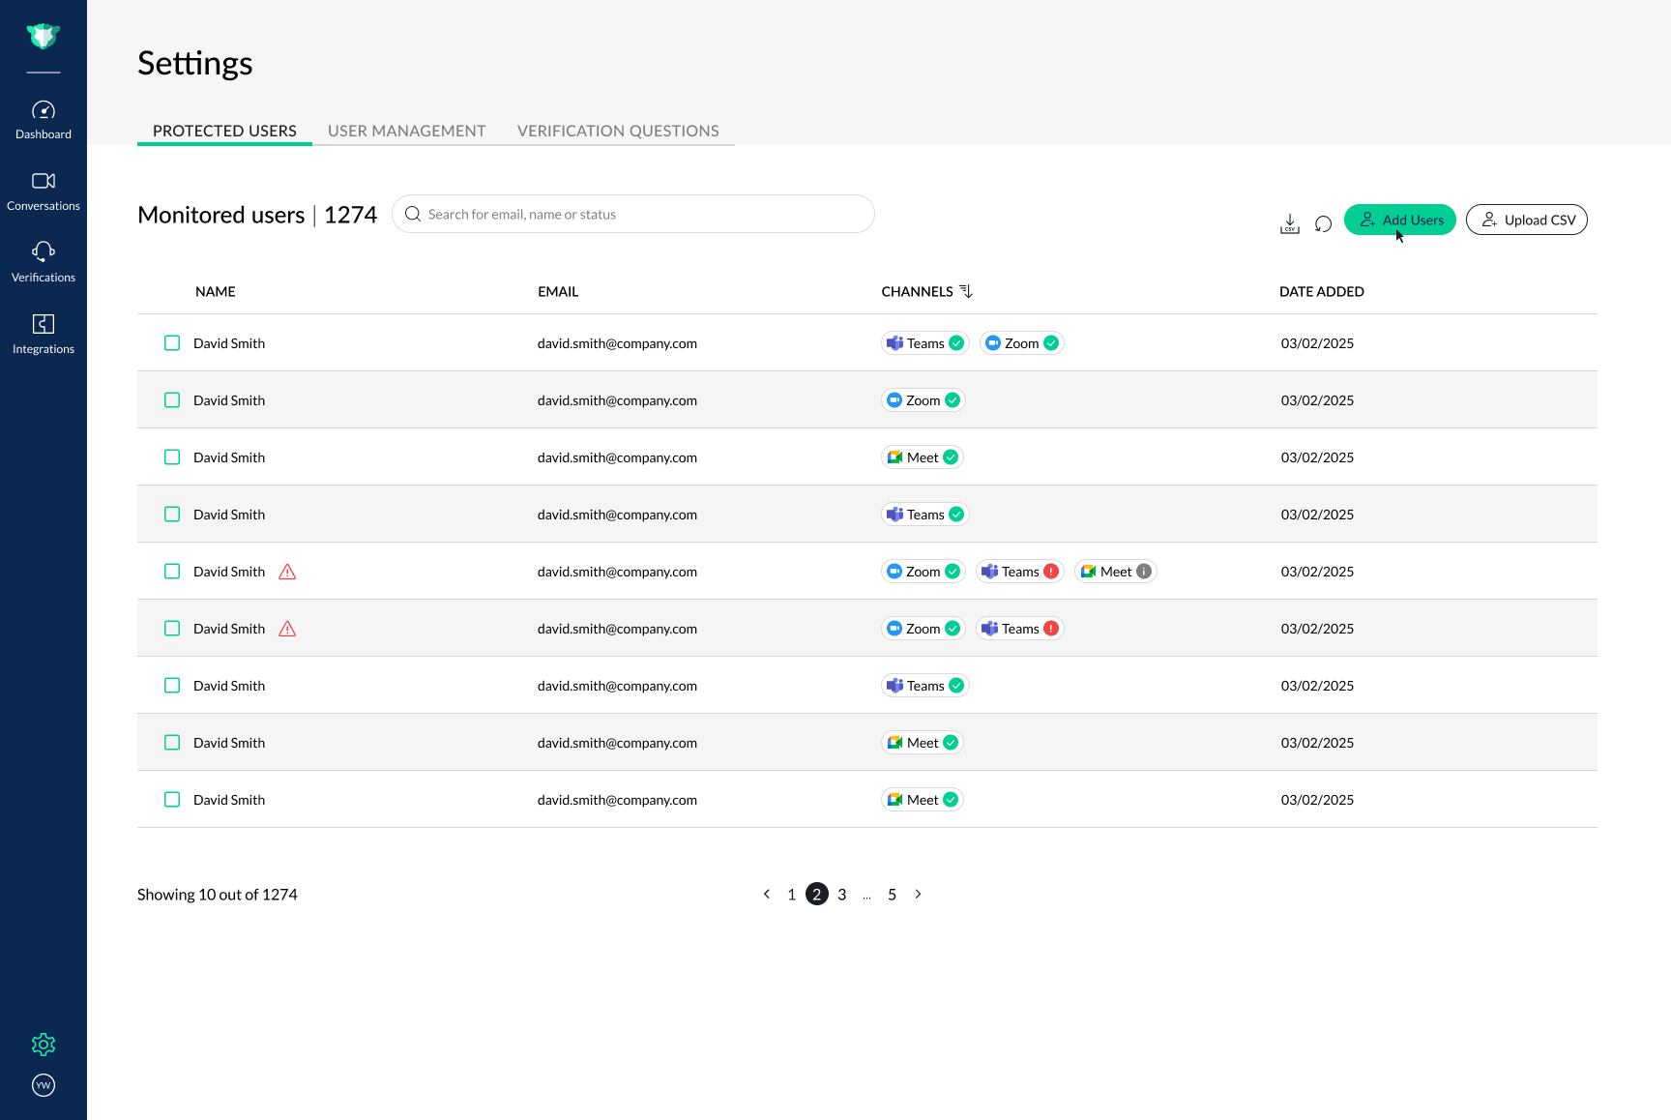This screenshot has width=1671, height=1120.
Task: Sort the Channels column
Action: click(968, 290)
